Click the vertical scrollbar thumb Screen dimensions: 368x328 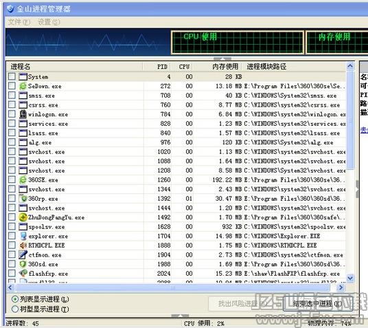click(x=350, y=120)
